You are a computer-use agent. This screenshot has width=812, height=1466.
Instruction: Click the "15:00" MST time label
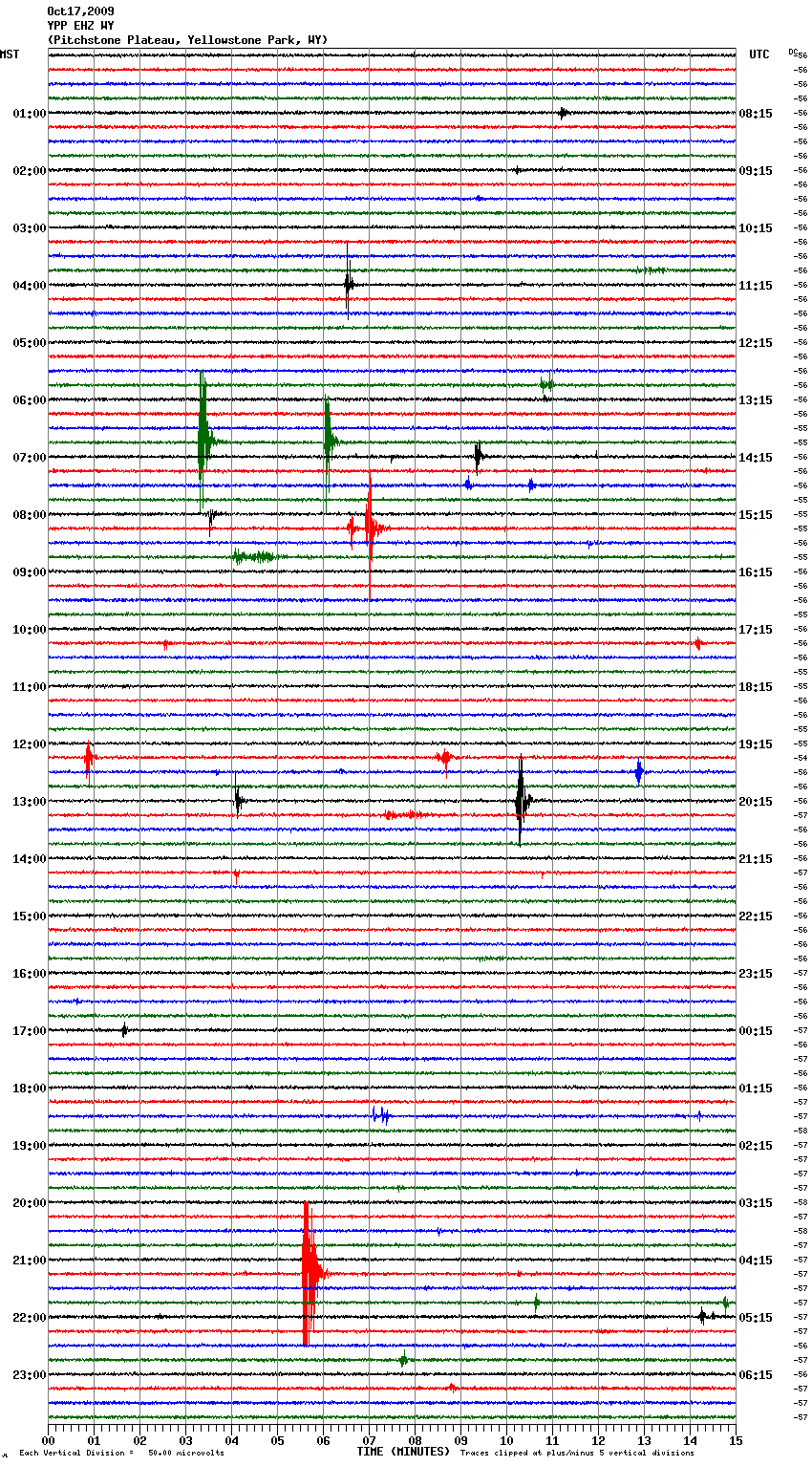coord(30,916)
